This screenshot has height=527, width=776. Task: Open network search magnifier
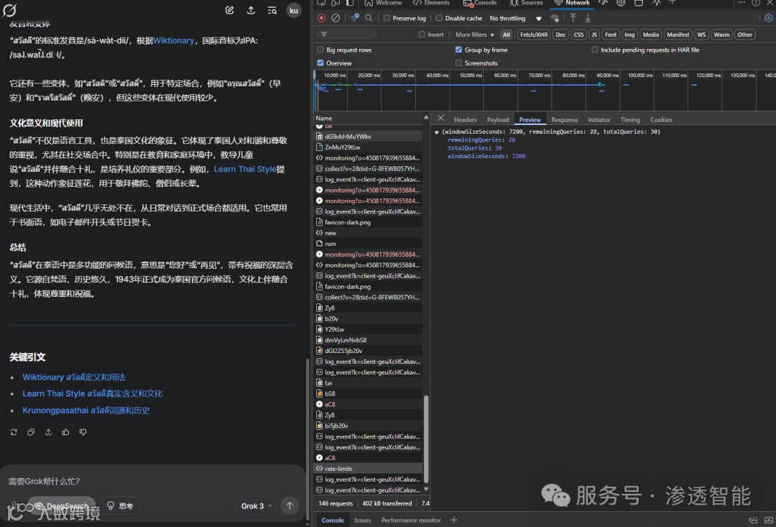click(x=369, y=18)
